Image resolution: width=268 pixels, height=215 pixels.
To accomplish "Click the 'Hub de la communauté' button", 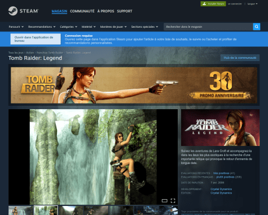I will tap(240, 58).
